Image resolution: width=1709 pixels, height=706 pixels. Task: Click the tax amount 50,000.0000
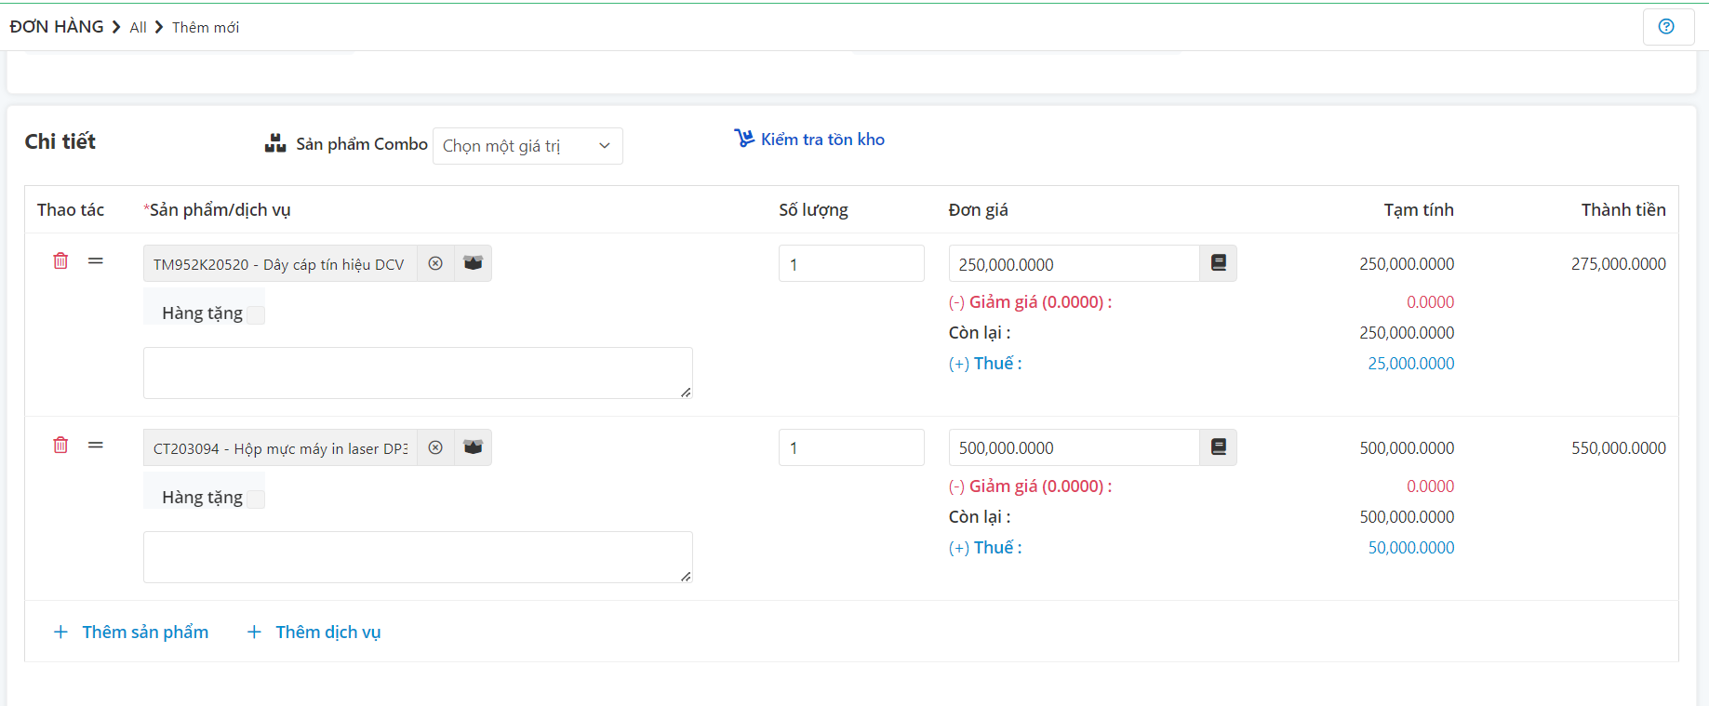[1411, 548]
